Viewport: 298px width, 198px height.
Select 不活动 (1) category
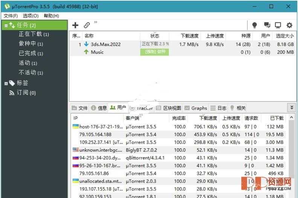31,73
